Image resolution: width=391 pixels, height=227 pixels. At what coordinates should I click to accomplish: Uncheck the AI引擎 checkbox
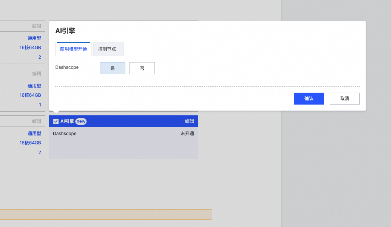click(x=56, y=121)
